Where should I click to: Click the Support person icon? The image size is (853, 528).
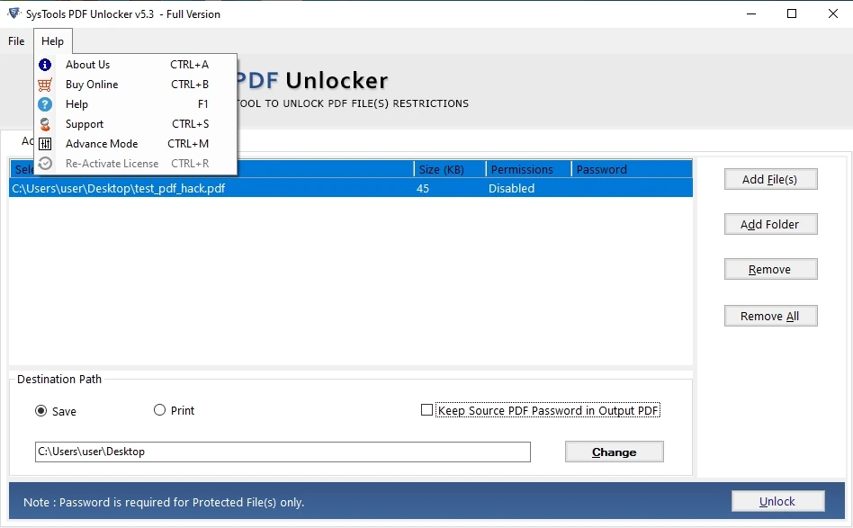point(45,124)
